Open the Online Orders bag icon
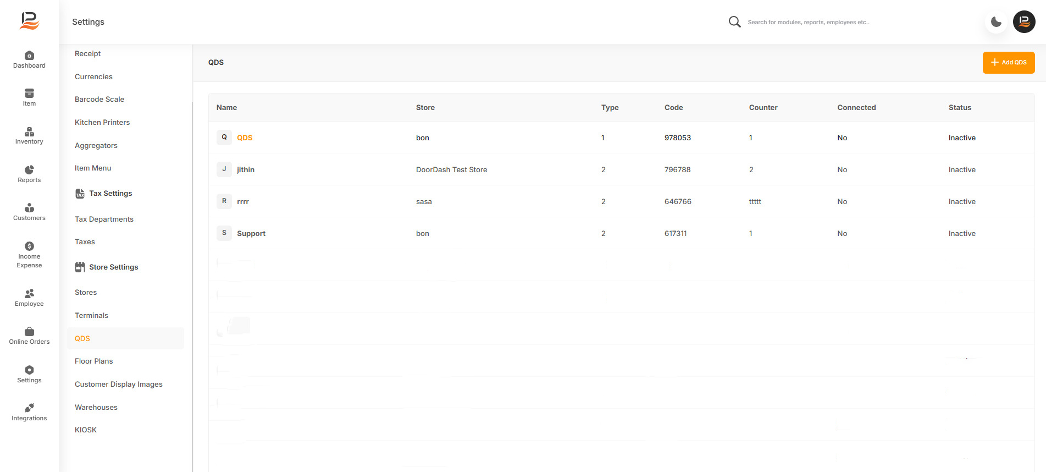Screen dimensions: 1046x472 pyautogui.click(x=29, y=331)
